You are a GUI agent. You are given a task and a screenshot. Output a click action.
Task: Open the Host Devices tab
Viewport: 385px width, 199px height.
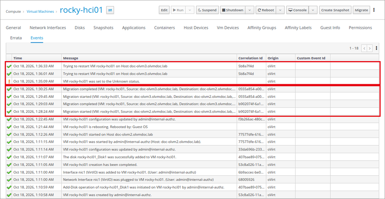coord(196,28)
